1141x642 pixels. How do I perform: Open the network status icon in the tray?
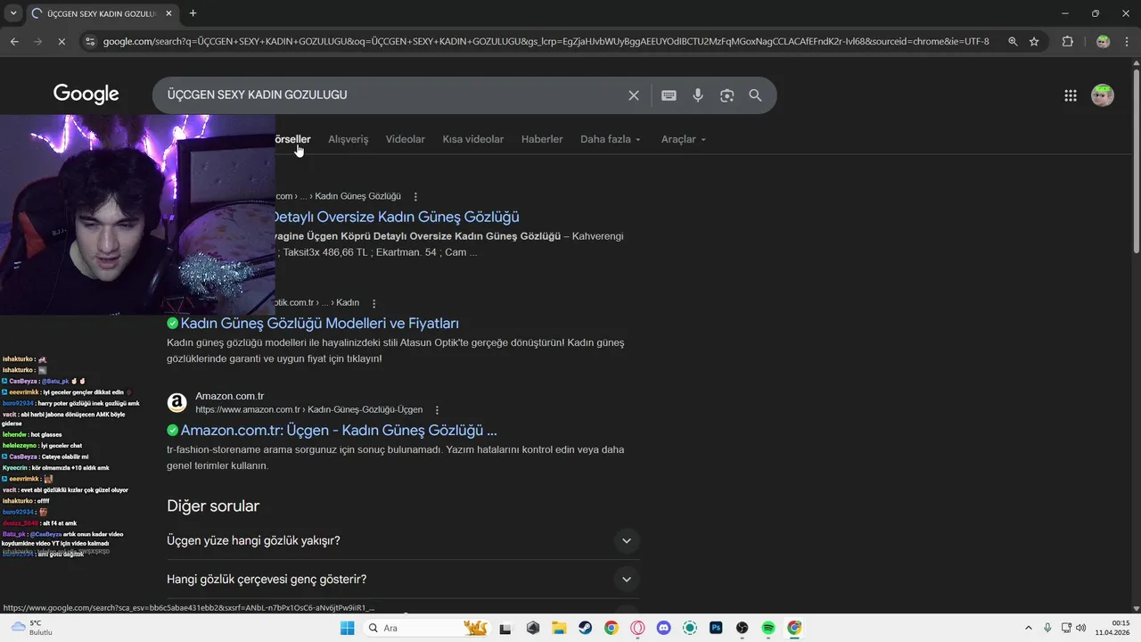click(x=1065, y=628)
